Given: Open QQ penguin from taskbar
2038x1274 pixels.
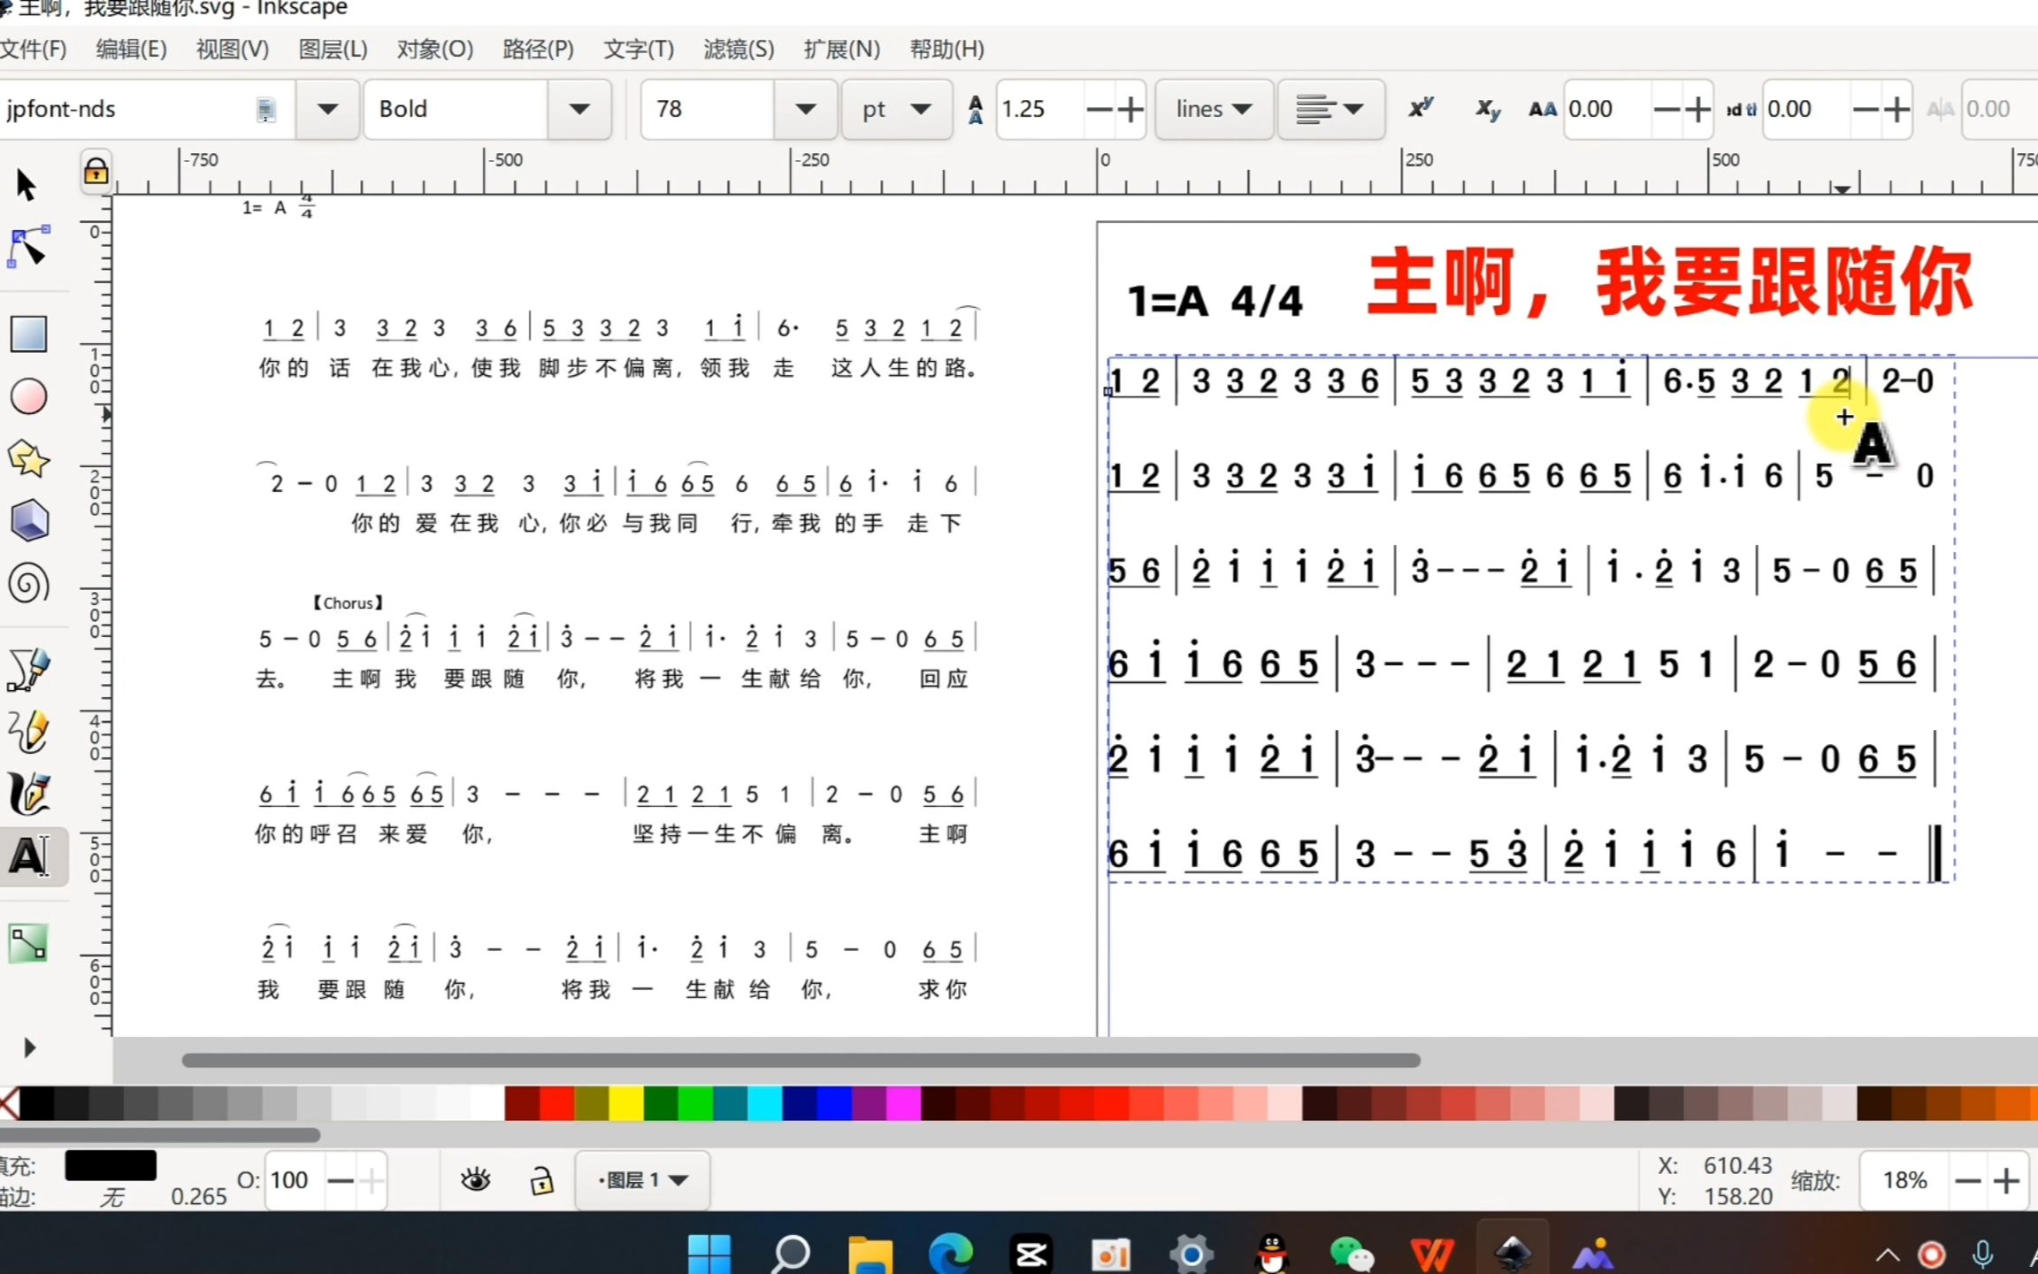Looking at the screenshot, I should [1272, 1254].
